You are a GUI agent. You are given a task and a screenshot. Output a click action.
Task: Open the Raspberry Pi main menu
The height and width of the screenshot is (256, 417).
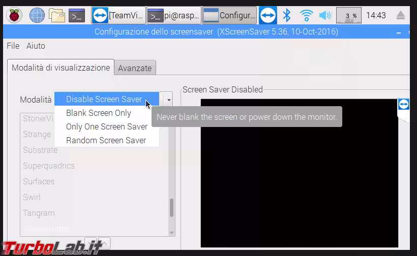pos(14,15)
